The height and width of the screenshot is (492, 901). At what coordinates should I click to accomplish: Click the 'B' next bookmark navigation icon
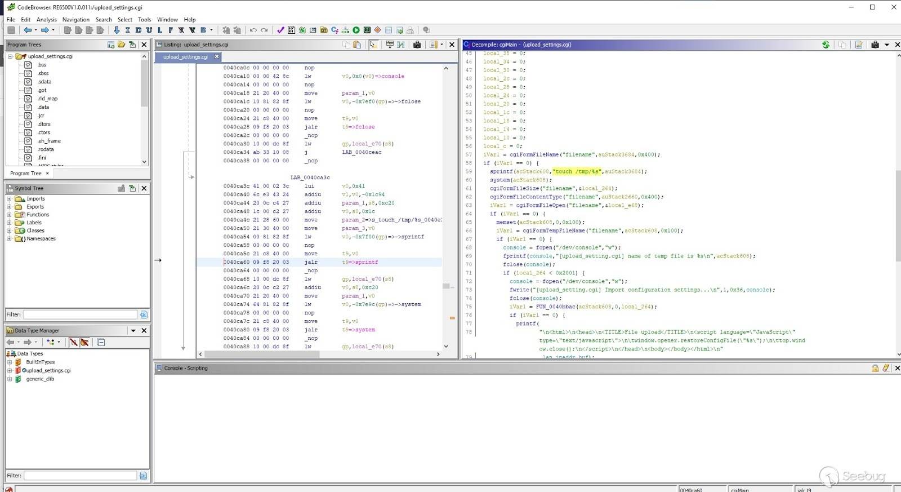coord(203,30)
